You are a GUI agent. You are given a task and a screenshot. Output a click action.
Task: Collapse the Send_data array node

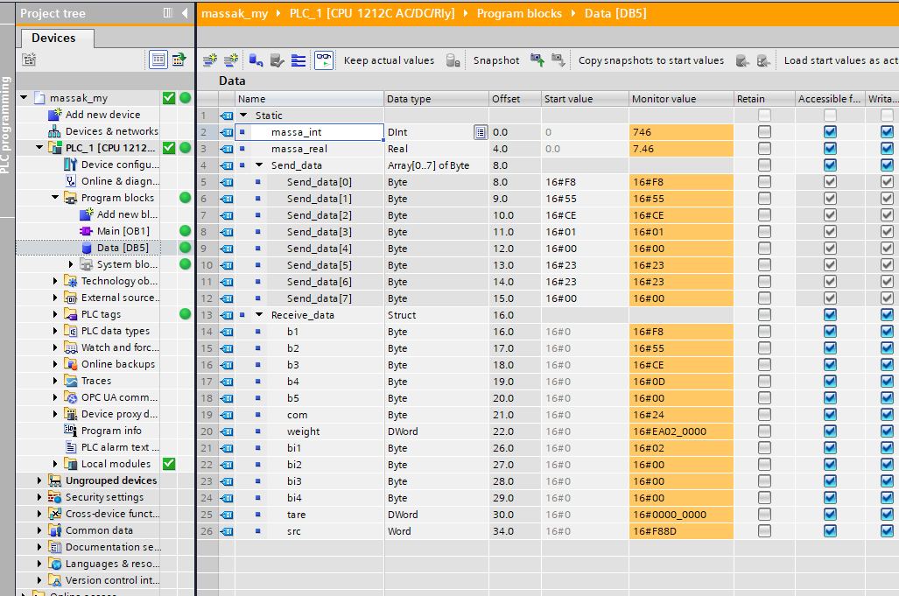tap(260, 165)
